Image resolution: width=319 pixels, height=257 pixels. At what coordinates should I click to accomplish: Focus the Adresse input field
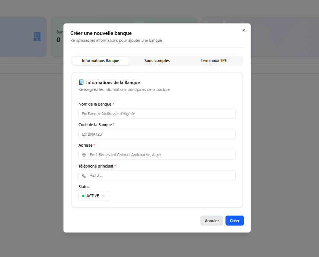click(157, 155)
